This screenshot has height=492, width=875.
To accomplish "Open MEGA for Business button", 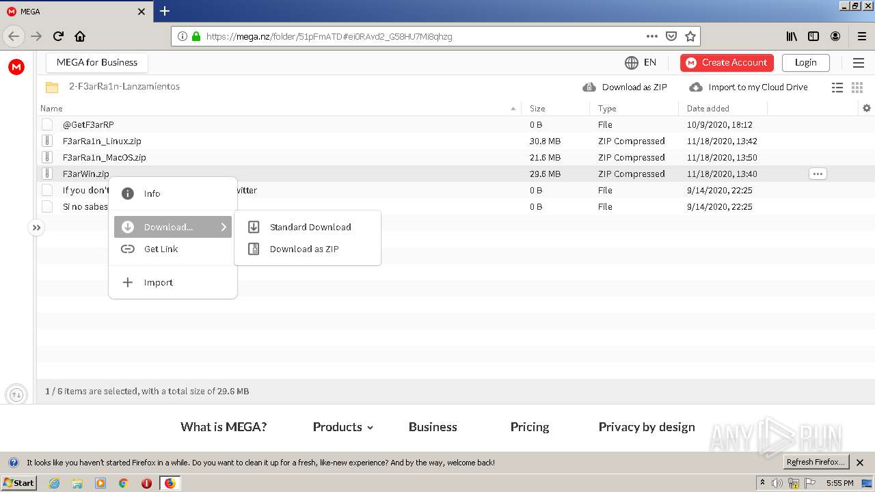I will pos(97,63).
